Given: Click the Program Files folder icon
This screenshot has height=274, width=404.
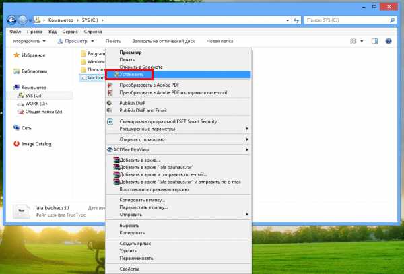Looking at the screenshot, I should (83, 54).
